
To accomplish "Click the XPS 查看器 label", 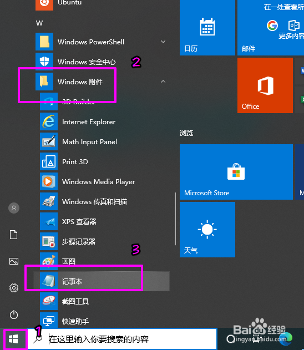I will (x=79, y=222).
